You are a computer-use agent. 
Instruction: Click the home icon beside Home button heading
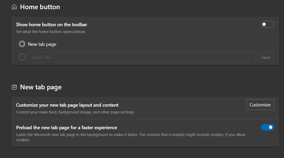pyautogui.click(x=14, y=7)
